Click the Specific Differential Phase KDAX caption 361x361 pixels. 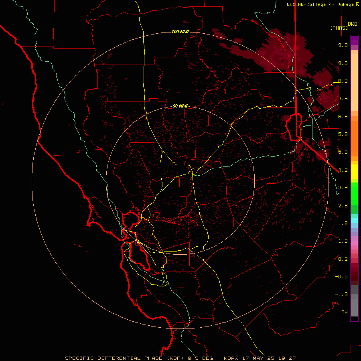(x=180, y=358)
